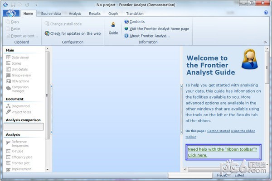Switch to the Graph tab
This screenshot has width=272, height=181.
click(x=113, y=14)
